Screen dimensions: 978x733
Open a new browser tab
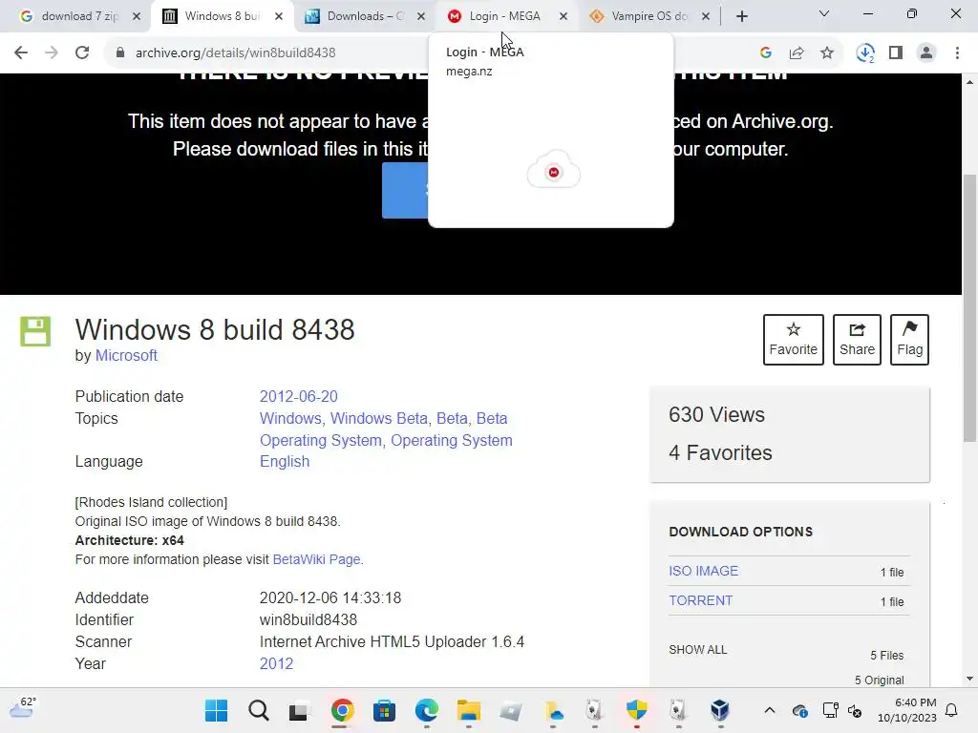coord(741,16)
